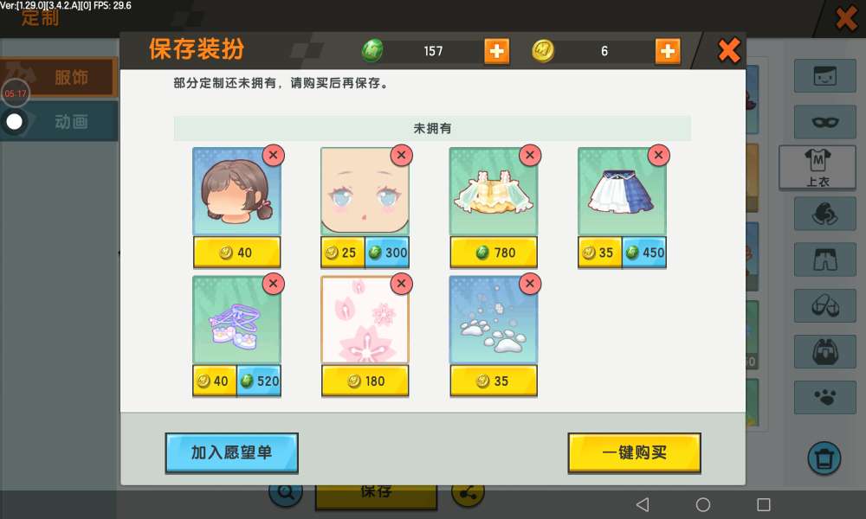Switch to the 动画 tab
866x519 pixels.
[x=60, y=121]
